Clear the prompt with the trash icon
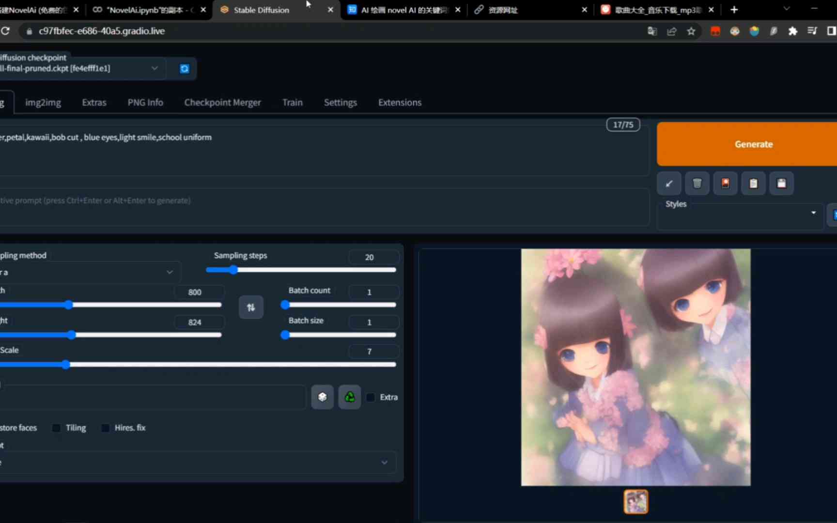 [x=697, y=184]
